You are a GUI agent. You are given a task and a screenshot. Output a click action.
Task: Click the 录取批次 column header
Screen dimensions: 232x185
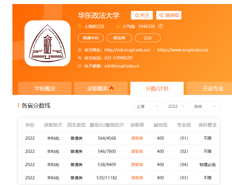(x=53, y=125)
